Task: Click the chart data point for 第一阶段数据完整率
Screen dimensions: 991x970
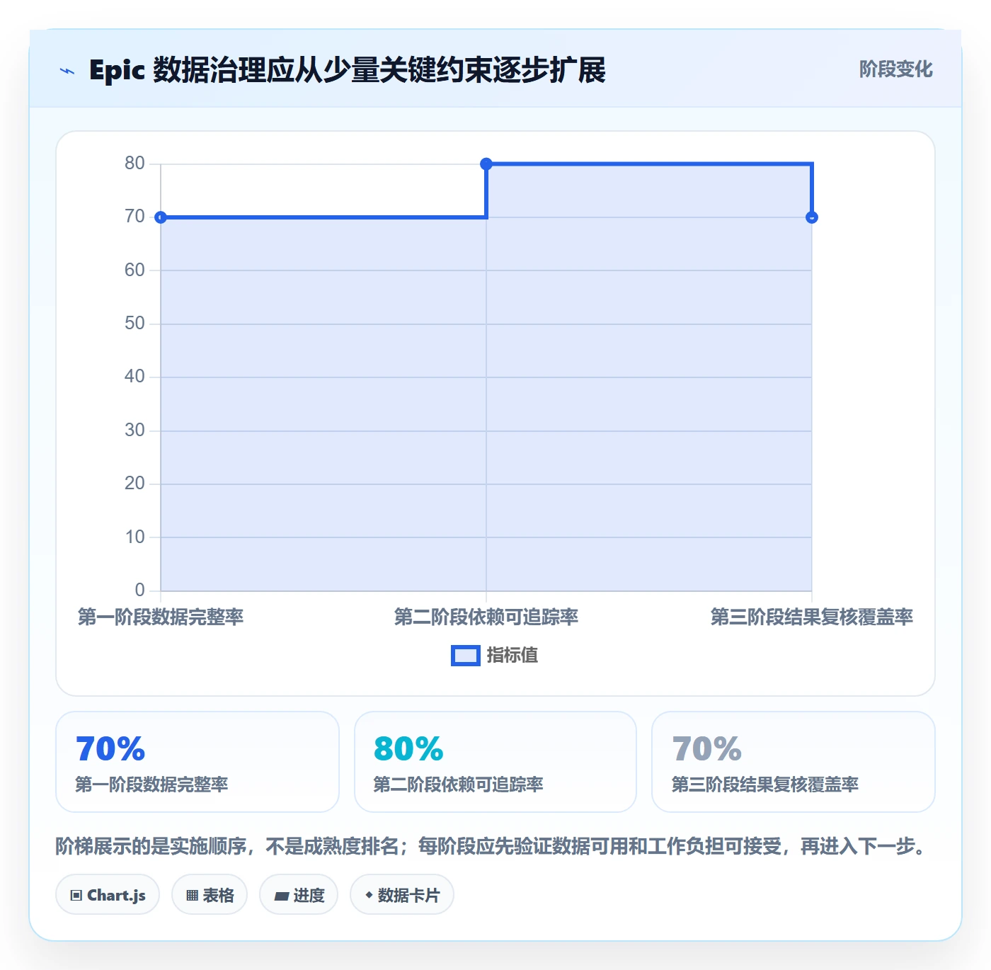Action: tap(161, 217)
